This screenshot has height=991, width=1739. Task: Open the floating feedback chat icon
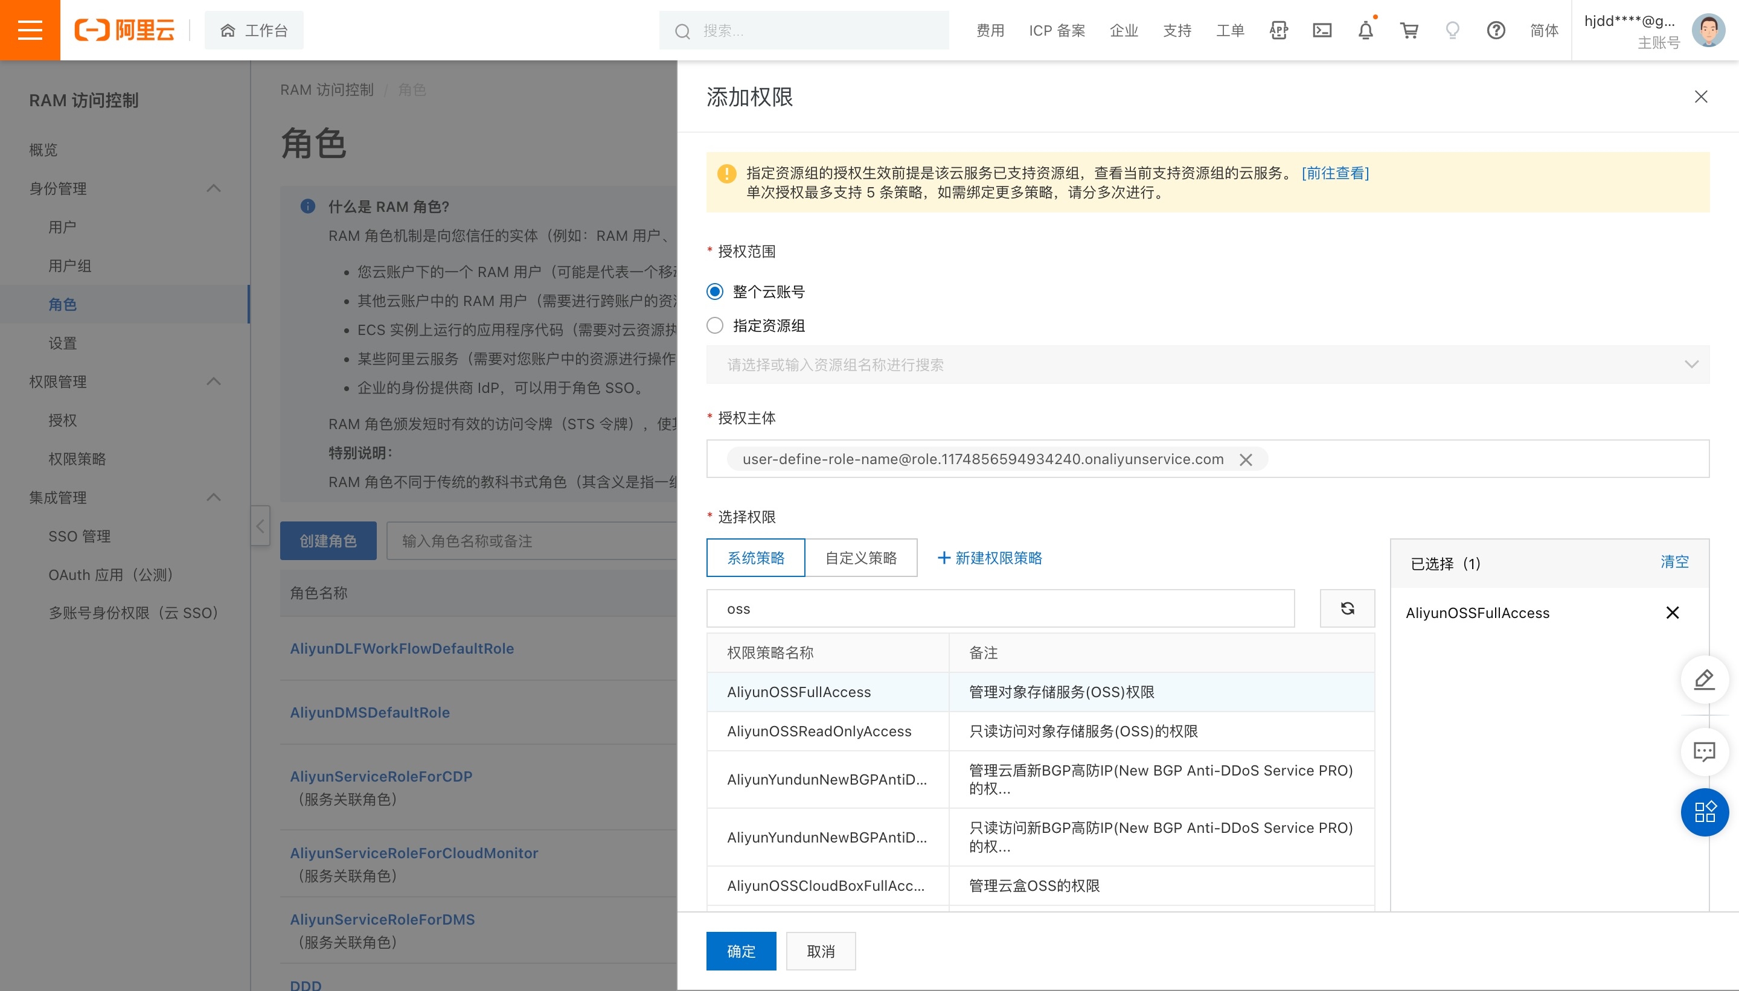(1704, 752)
